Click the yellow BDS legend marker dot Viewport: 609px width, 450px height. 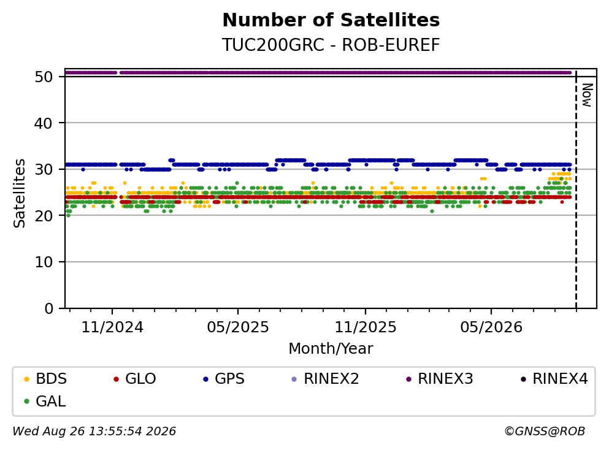pyautogui.click(x=26, y=379)
